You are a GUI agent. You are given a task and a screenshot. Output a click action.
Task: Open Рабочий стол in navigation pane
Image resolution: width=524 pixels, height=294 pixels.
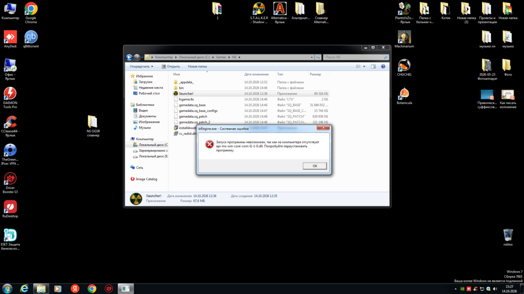(149, 93)
